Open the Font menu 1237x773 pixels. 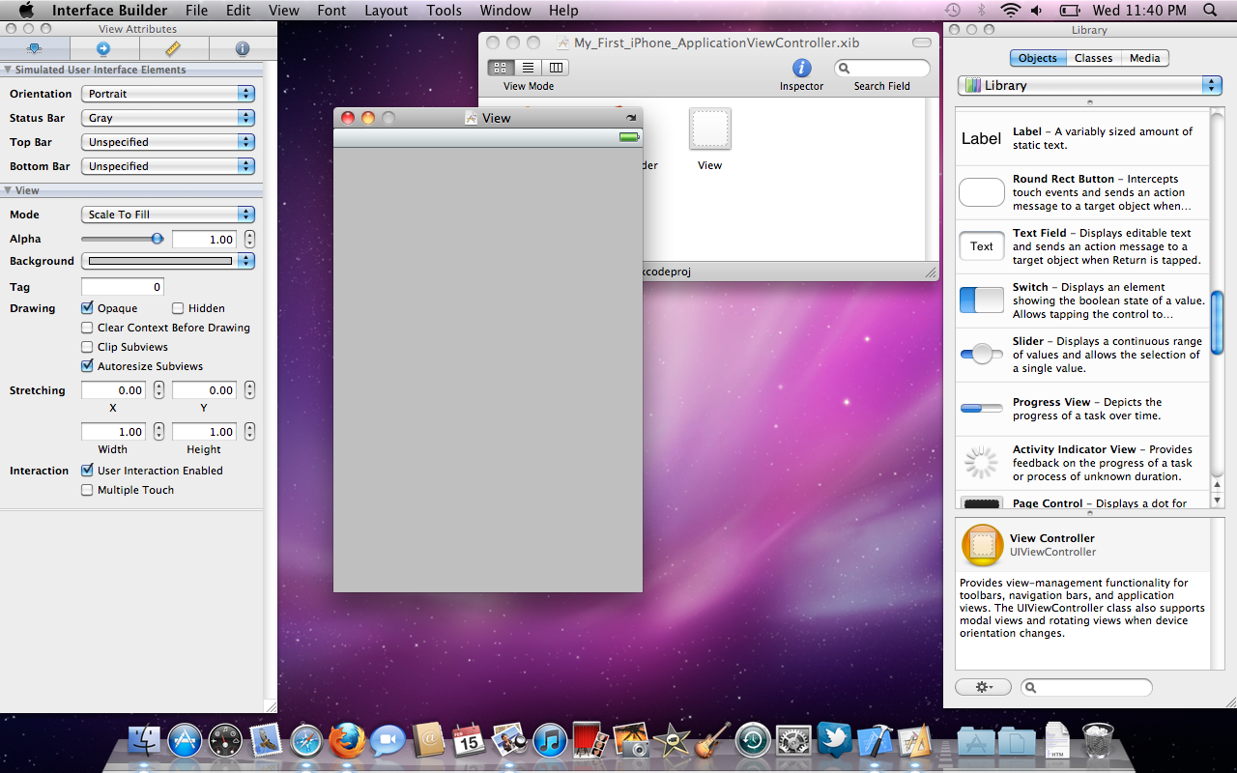pos(331,11)
